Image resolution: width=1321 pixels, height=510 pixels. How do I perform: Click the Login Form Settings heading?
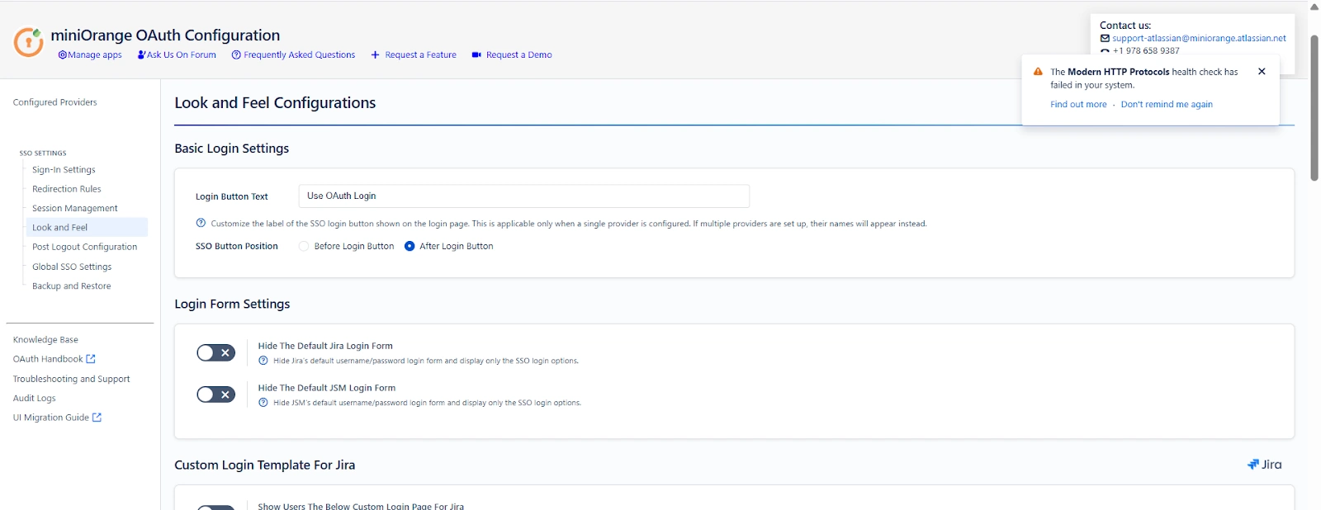[x=232, y=305]
